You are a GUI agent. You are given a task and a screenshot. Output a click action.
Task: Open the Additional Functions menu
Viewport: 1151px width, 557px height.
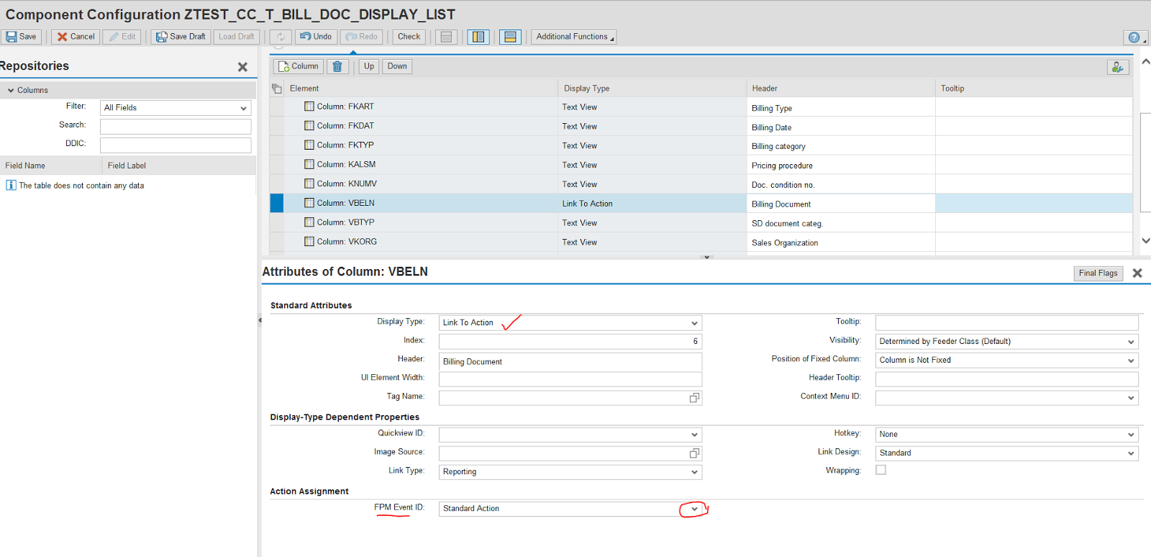[x=574, y=37]
